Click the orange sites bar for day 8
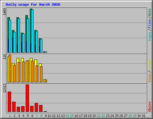The height and width of the screenshot is (119, 153). tap(41, 74)
